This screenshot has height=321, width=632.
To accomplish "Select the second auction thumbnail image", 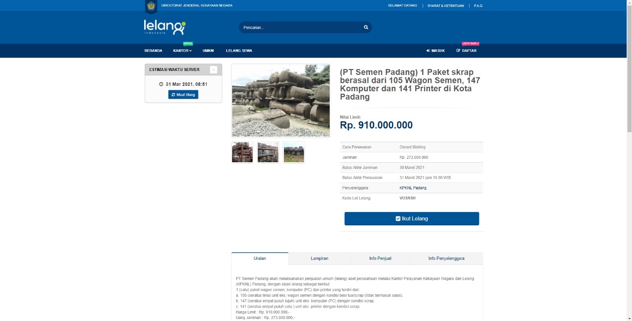I will (x=268, y=152).
